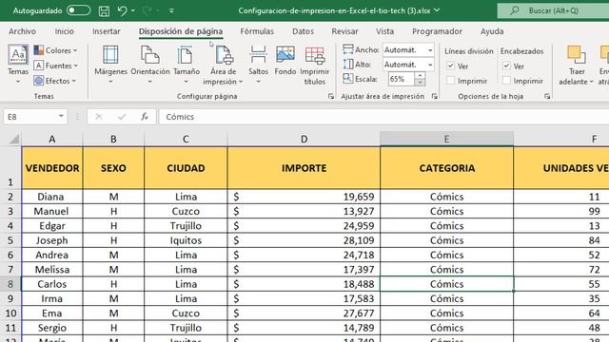Select the IMPORTE header cell
This screenshot has height=342, width=609.
pyautogui.click(x=304, y=168)
